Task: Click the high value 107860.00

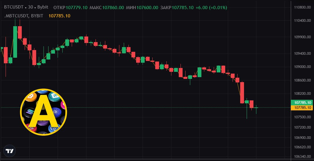Action: [113, 8]
